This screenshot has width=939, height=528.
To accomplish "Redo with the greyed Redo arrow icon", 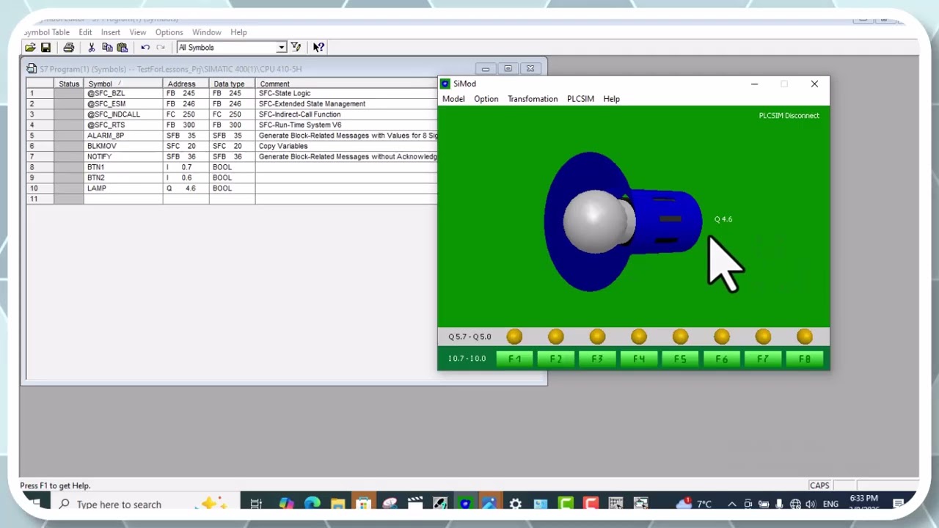I will 161,48.
